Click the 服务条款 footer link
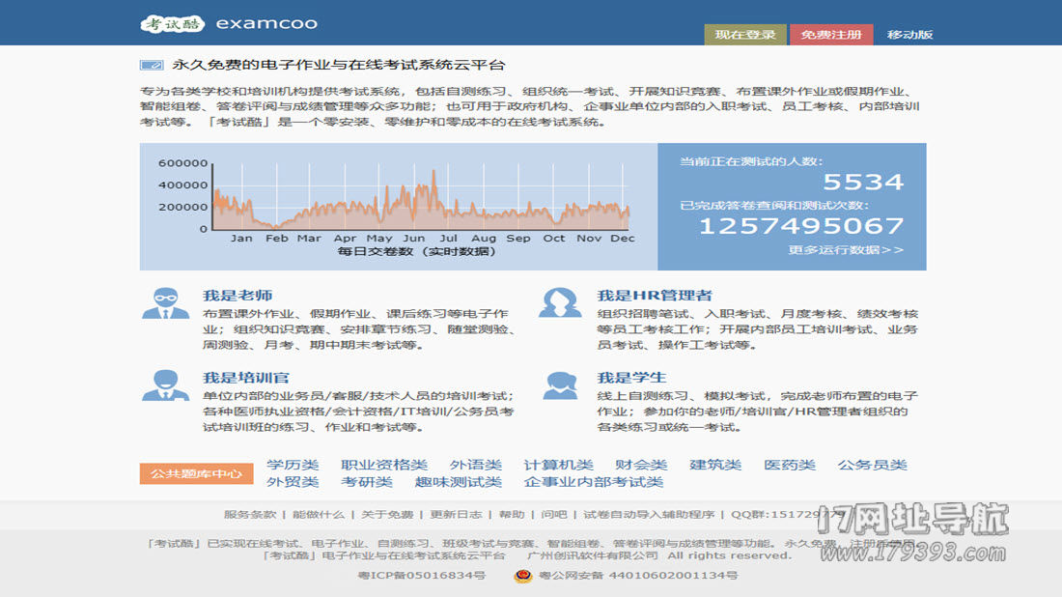The height and width of the screenshot is (597, 1062). tap(250, 515)
